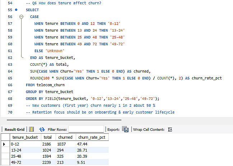
Task: Export results to file icon
Action: 125,129
